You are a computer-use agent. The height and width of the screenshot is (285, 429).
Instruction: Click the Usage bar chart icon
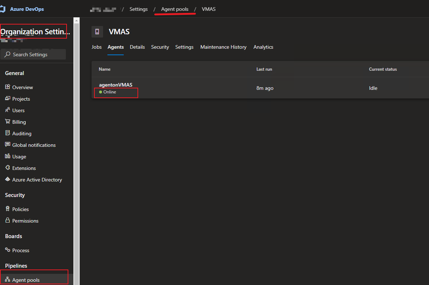click(7, 156)
